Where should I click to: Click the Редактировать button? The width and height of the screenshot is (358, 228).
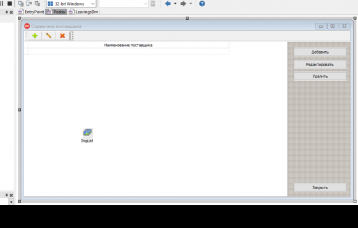(x=320, y=65)
